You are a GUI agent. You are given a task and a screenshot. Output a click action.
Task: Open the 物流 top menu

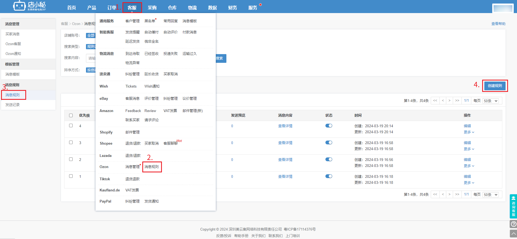click(x=192, y=8)
